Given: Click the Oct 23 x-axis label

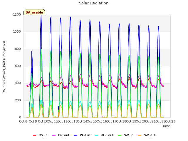Looking at the screenshot, I should click(170, 121).
